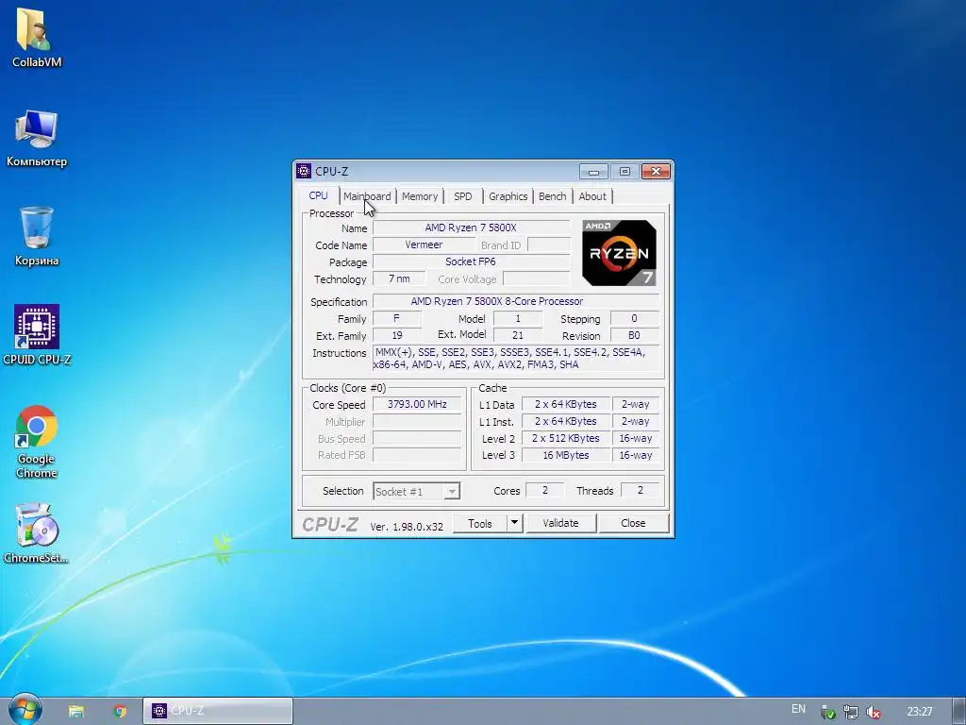The image size is (966, 725).
Task: Switch to the Bench tab
Action: [553, 196]
